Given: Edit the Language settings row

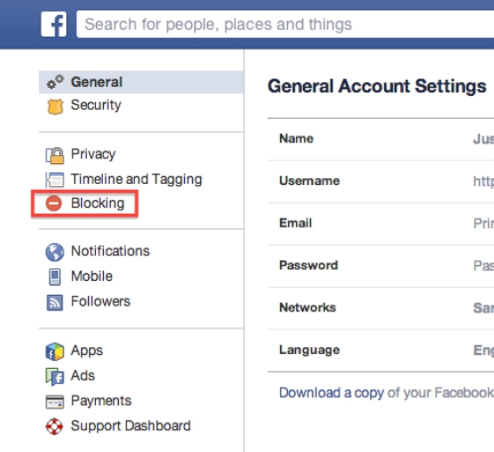Looking at the screenshot, I should (x=380, y=350).
